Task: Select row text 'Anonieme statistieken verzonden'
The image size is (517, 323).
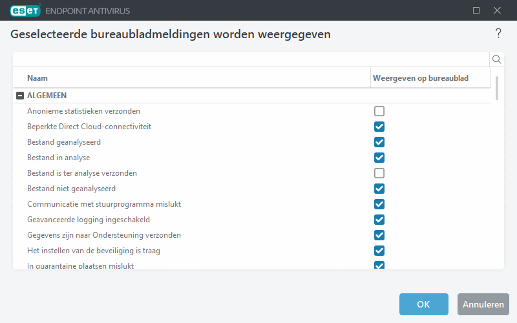Action: tap(83, 111)
